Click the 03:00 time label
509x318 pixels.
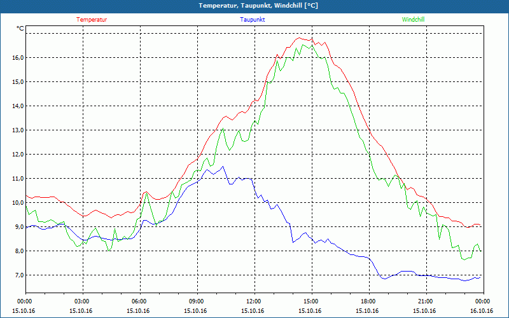81,301
